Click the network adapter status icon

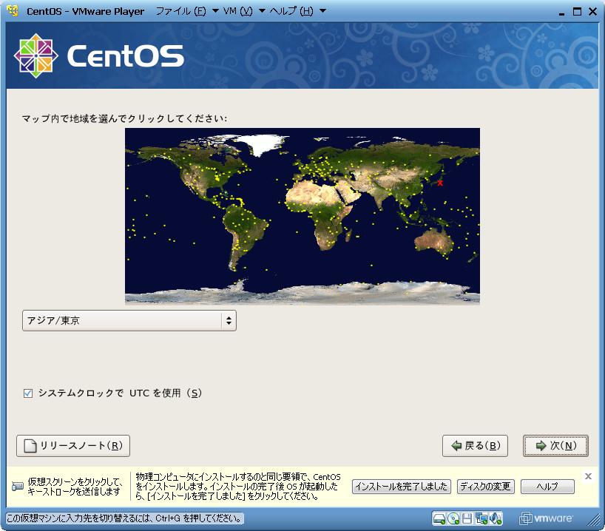pyautogui.click(x=481, y=518)
